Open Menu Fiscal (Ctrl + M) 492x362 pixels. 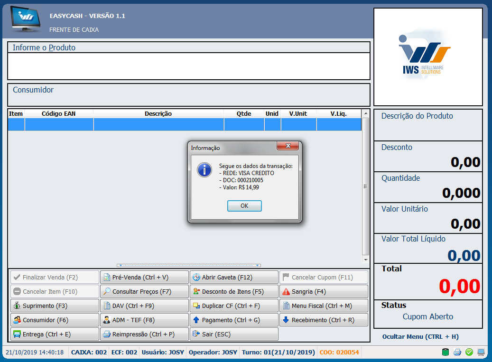click(324, 306)
